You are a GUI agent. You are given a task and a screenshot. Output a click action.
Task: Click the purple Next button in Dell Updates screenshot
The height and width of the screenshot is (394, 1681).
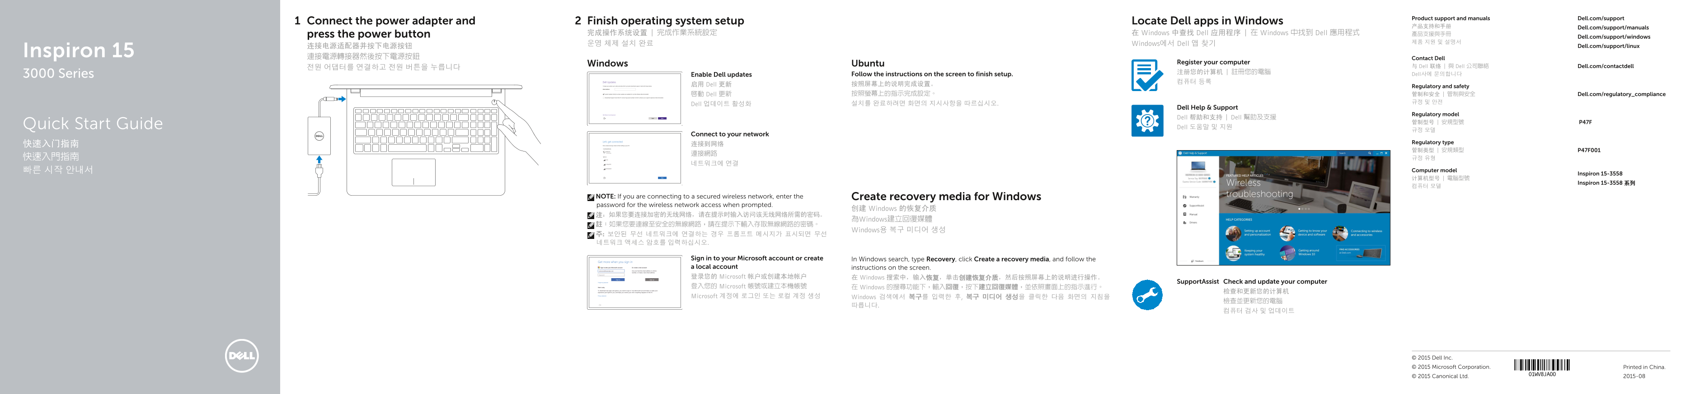(x=662, y=119)
